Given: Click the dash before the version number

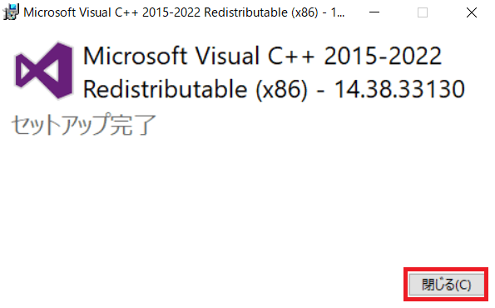Looking at the screenshot, I should click(x=320, y=92).
